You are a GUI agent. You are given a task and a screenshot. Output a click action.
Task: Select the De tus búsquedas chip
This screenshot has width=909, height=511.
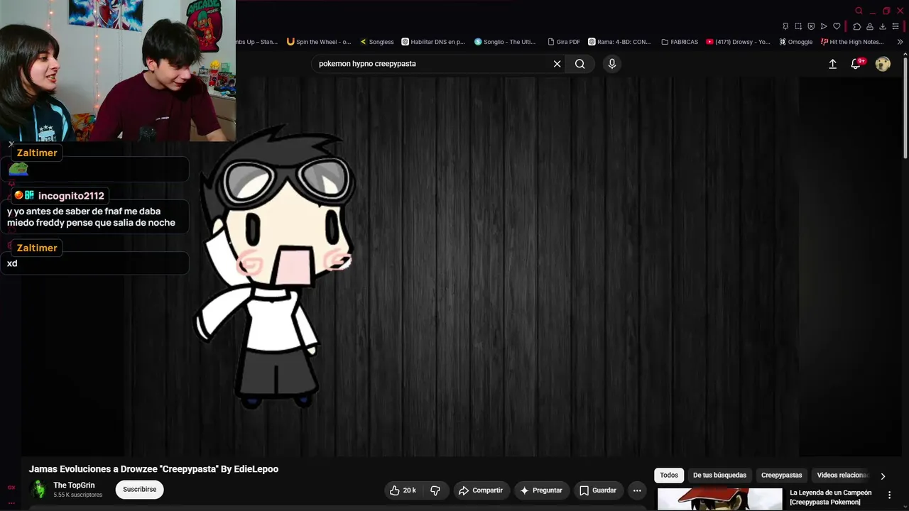[x=719, y=476]
